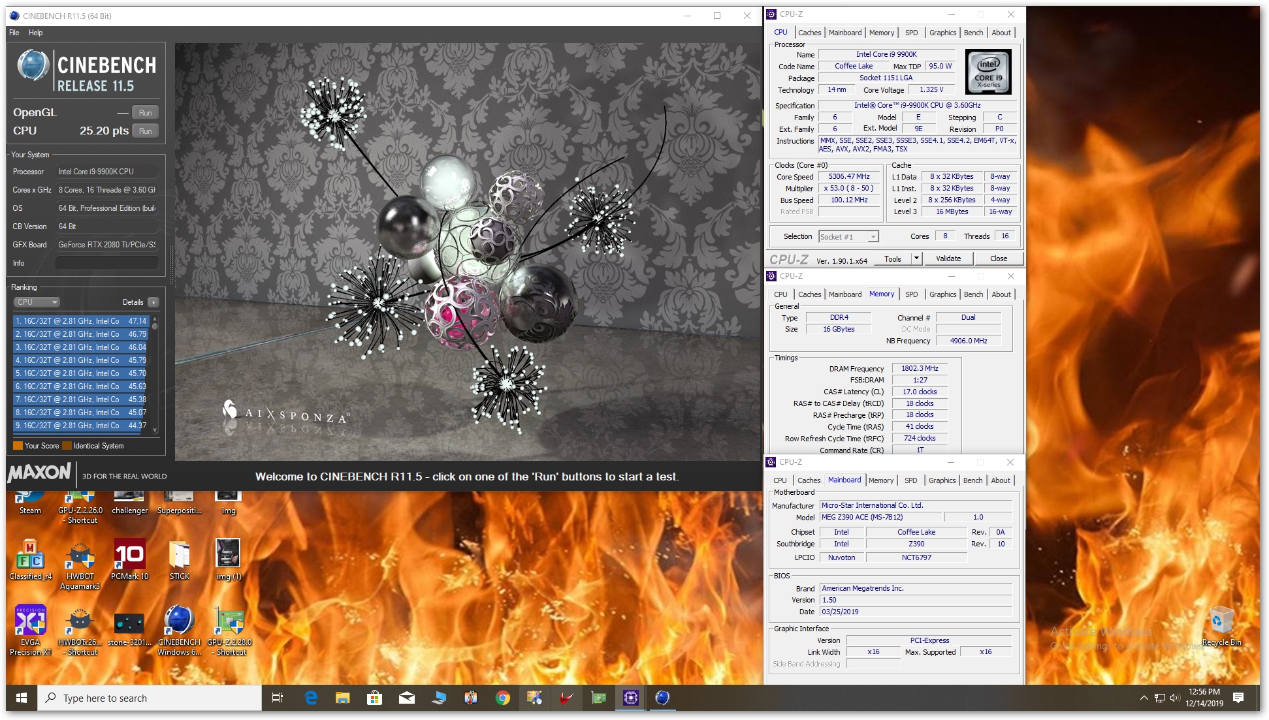Open File Explorer from the taskbar
This screenshot has width=1269, height=720.
(343, 698)
